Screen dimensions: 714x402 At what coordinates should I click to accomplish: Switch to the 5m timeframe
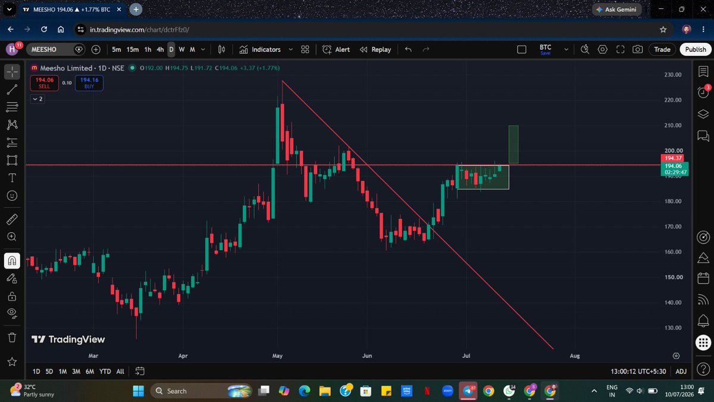(x=117, y=49)
